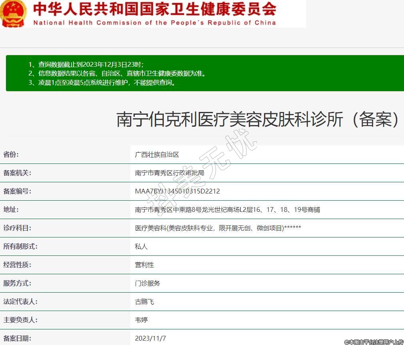Viewport: 404px width, 345px height.
Task: Click the filing date 2023/11/7
Action: [x=150, y=339]
